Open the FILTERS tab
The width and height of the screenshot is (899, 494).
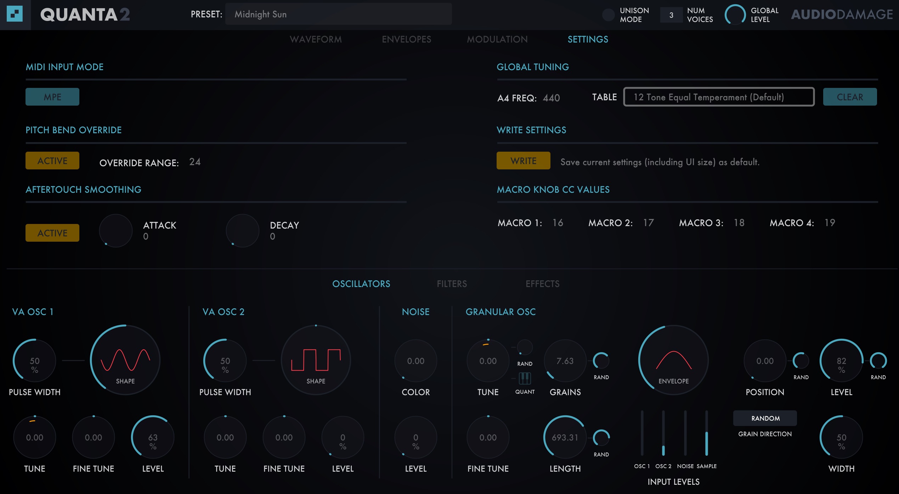[x=452, y=284]
